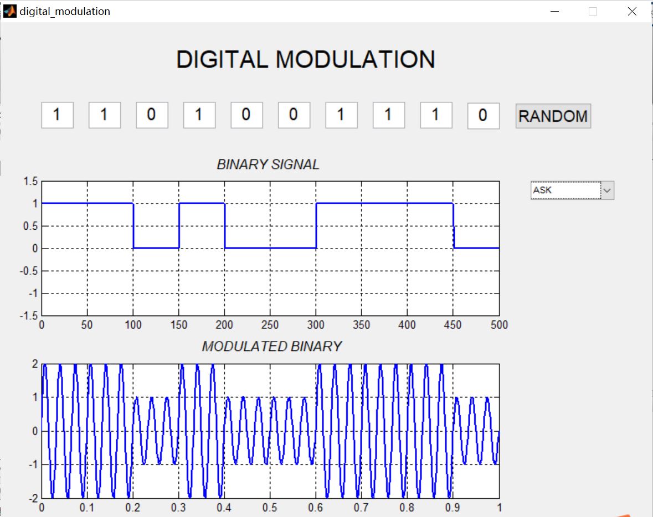The height and width of the screenshot is (517, 653).
Task: Click the 1.5 y-axis label on binary plot
Action: coord(30,181)
